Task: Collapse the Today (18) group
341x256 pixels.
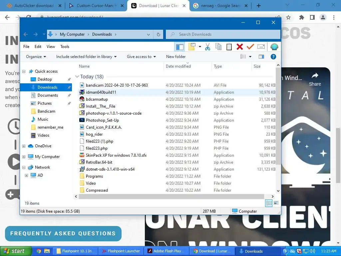Action: [x=77, y=77]
